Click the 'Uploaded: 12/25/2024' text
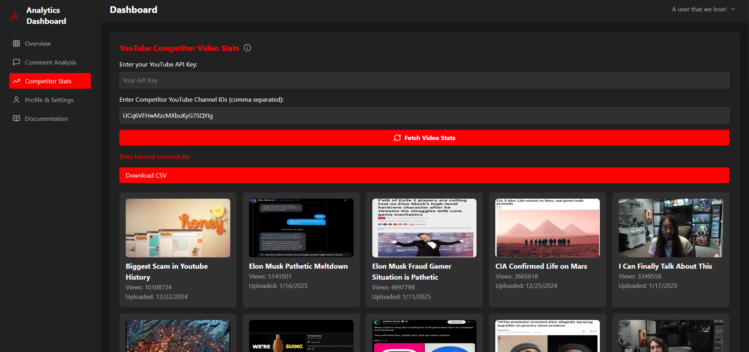The width and height of the screenshot is (749, 352). click(526, 286)
